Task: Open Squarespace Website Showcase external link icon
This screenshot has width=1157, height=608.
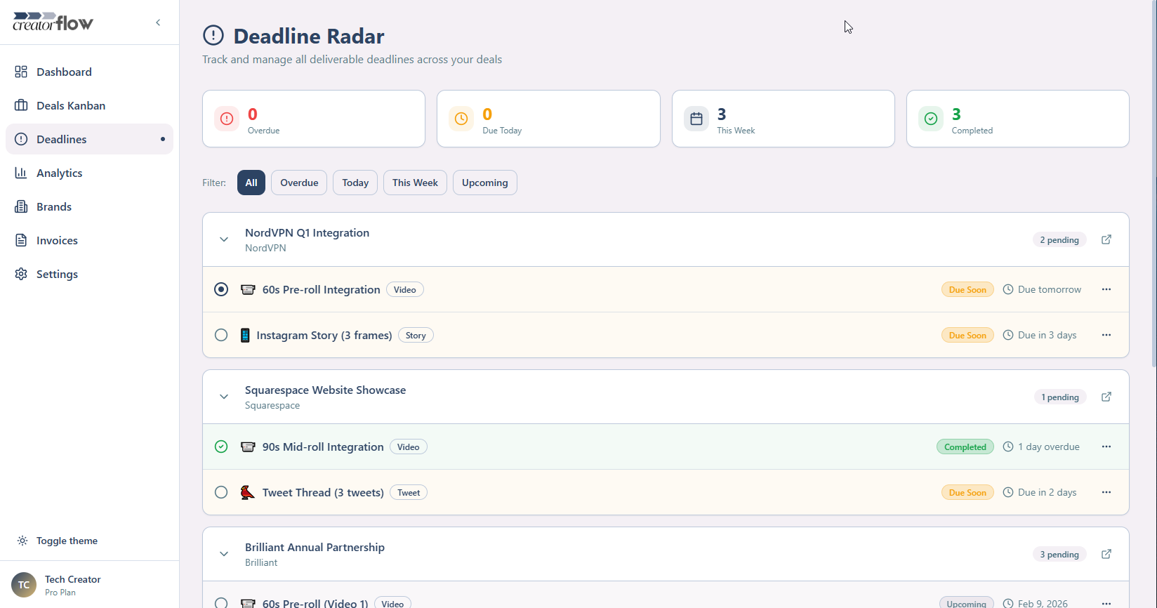Action: click(x=1106, y=397)
